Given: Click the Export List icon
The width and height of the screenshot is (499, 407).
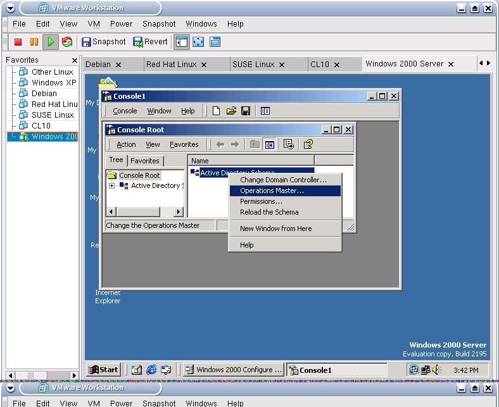Looking at the screenshot, I should pos(289,145).
